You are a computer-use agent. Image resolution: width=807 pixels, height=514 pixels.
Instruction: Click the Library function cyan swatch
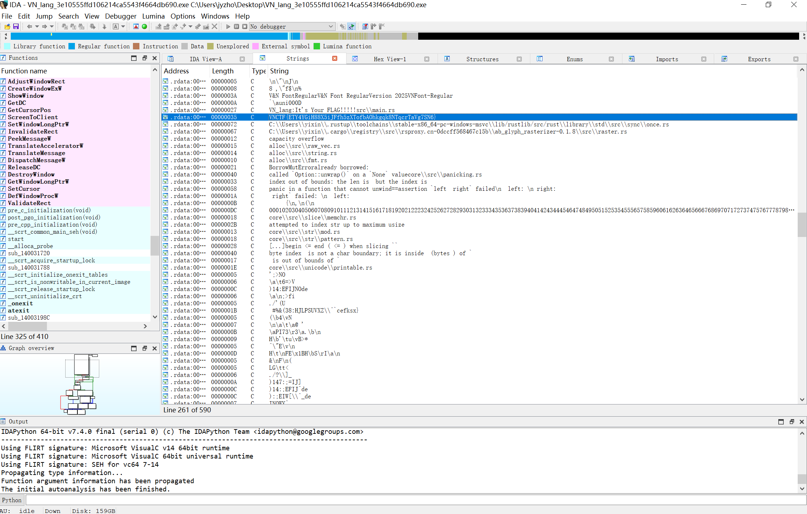pyautogui.click(x=7, y=46)
